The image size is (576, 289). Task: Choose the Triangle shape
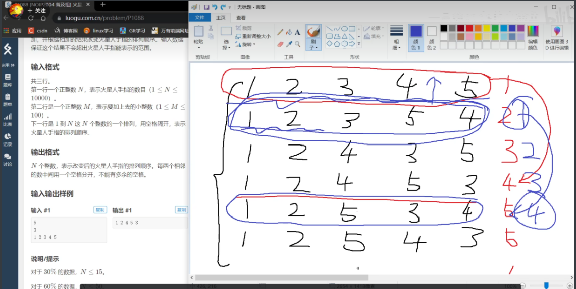coord(344,36)
